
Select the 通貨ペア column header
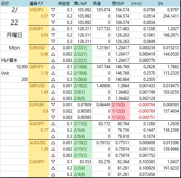(x=39, y=4)
